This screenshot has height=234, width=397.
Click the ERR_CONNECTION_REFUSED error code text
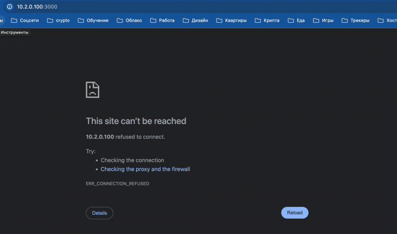coord(117,184)
